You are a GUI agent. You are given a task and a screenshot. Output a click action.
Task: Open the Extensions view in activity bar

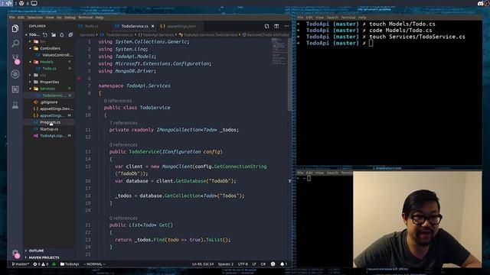[x=15, y=89]
